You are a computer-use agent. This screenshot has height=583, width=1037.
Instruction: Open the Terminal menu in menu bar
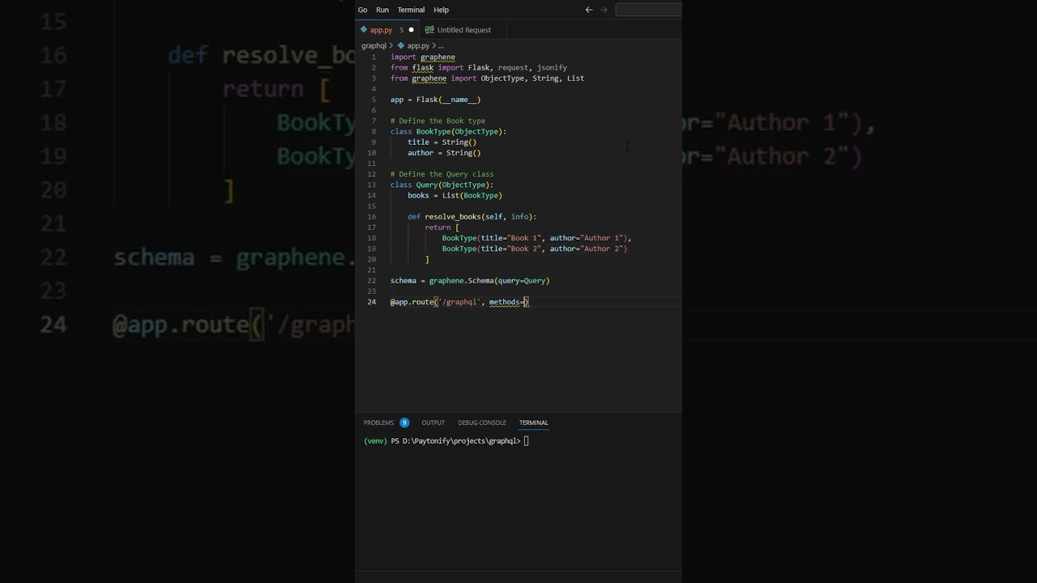(x=411, y=10)
